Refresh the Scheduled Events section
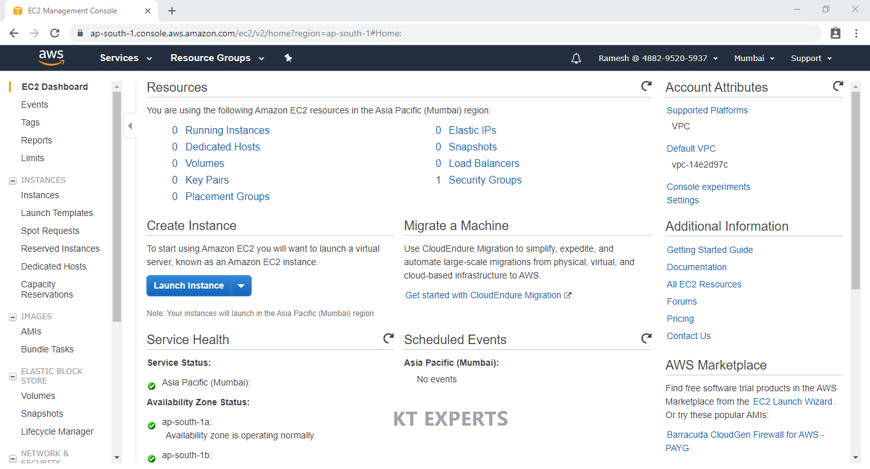The width and height of the screenshot is (870, 469). 646,338
